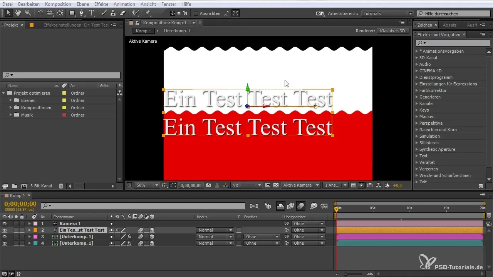Switch to the Absatz tab
The width and height of the screenshot is (493, 277).
click(x=449, y=25)
